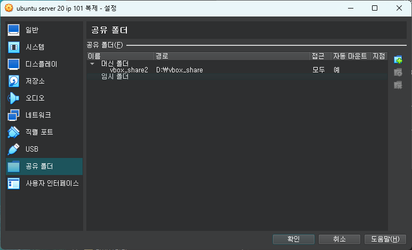
Task: Sort by the 경로 column header
Action: (232, 56)
